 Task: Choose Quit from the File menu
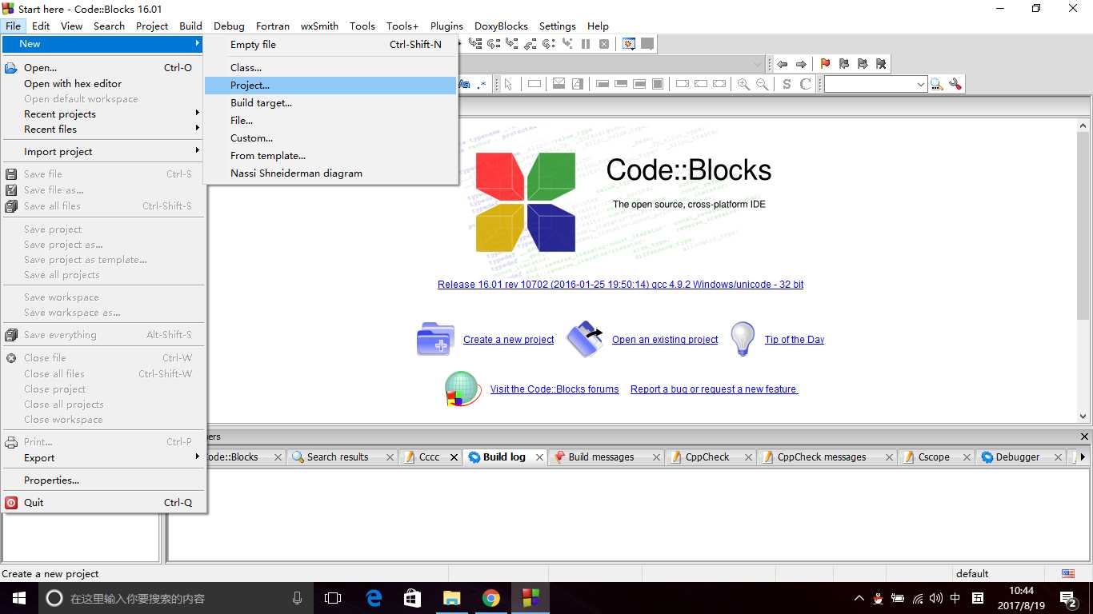click(102, 503)
